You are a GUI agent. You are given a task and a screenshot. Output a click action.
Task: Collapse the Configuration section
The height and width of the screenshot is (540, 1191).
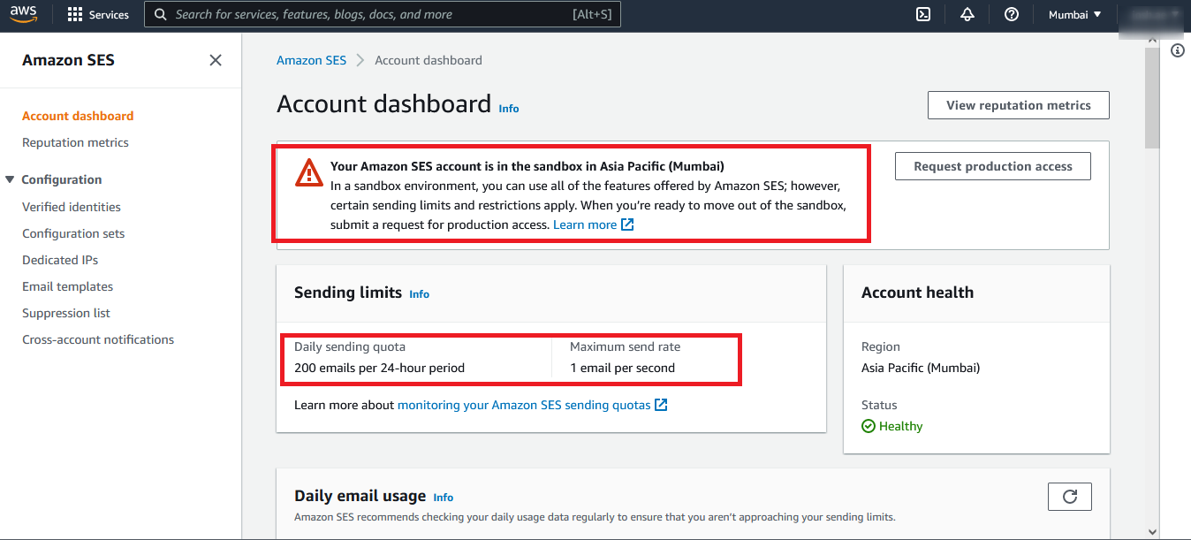tap(11, 179)
